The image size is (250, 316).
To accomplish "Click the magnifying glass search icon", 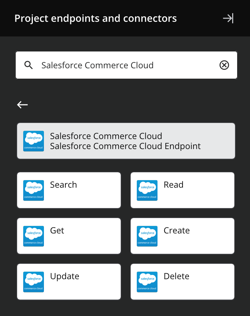I will pos(28,65).
